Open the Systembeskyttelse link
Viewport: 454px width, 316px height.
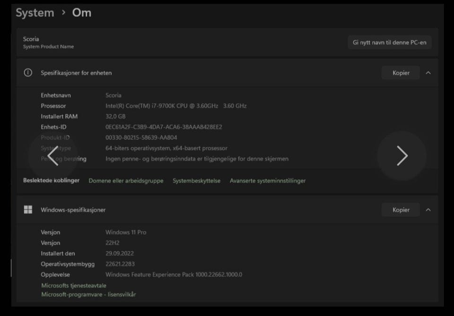pyautogui.click(x=197, y=181)
